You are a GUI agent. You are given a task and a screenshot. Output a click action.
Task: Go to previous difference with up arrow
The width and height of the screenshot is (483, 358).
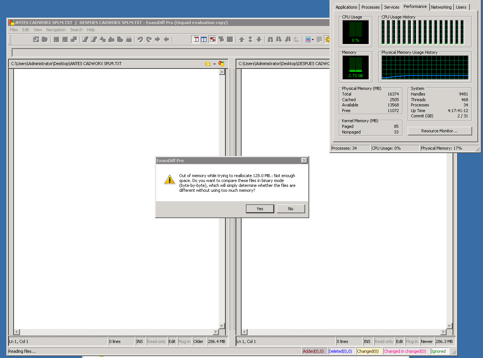[x=241, y=39]
